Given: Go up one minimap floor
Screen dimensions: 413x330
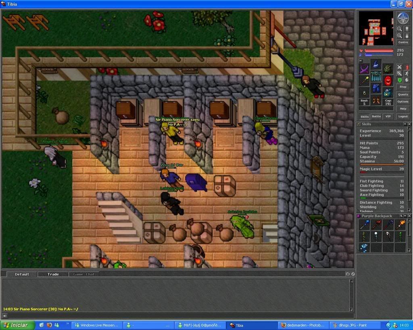Looking at the screenshot, I should [x=407, y=29].
